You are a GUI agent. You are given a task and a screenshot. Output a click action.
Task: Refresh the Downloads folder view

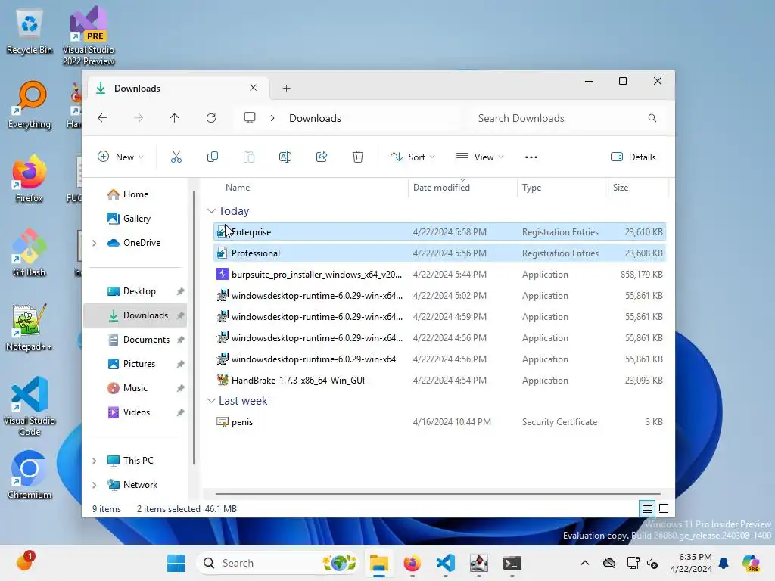[211, 118]
